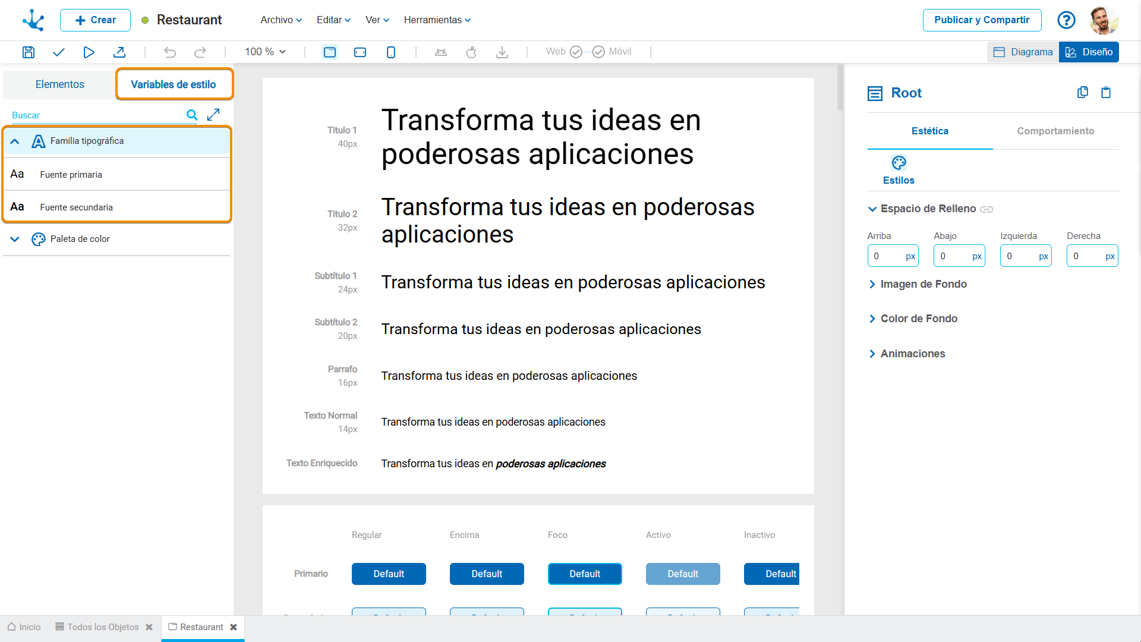Switch to the Comportamiento tab
Screen dimensions: 1141x642
1055,131
